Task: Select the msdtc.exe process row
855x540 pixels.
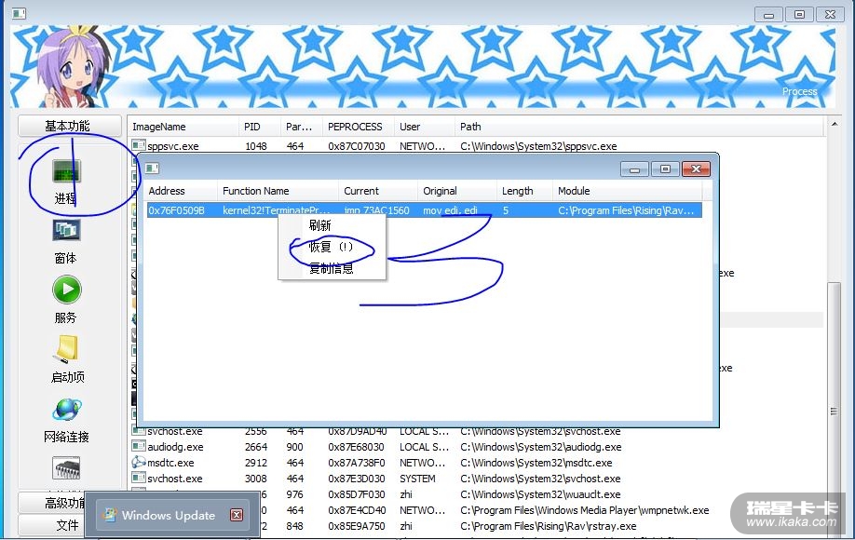Action: tap(477, 463)
